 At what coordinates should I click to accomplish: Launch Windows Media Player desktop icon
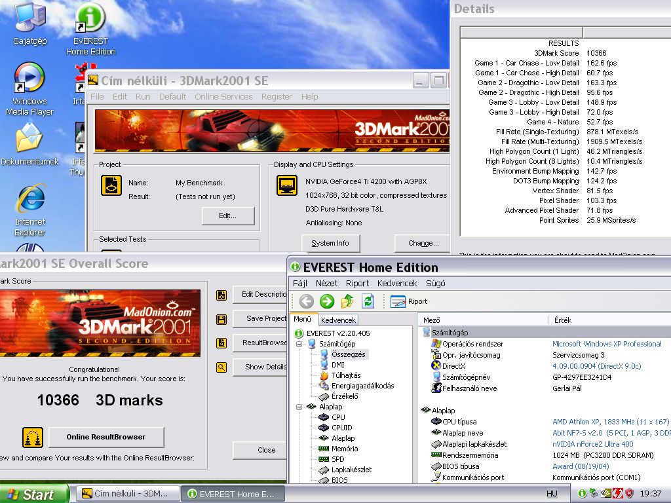tap(29, 88)
